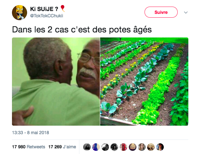Open the long-haired woman selfie liker avatar
This screenshot has height=154, width=200.
click(x=142, y=147)
